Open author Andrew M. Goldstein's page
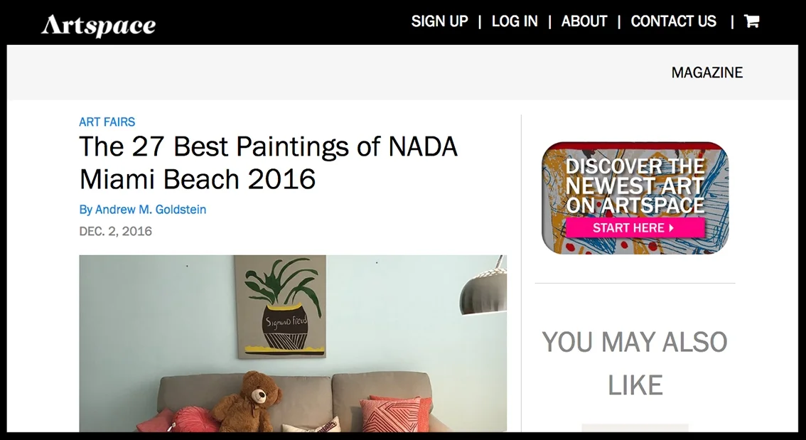This screenshot has height=440, width=806. pyautogui.click(x=142, y=209)
